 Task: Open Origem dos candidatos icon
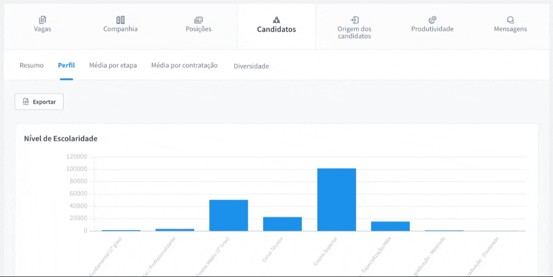(354, 20)
